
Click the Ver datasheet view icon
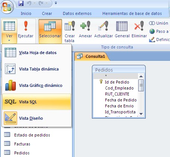[9, 26]
